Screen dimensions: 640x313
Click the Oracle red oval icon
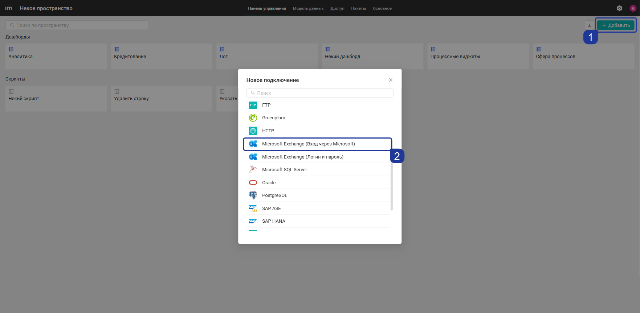(x=253, y=183)
